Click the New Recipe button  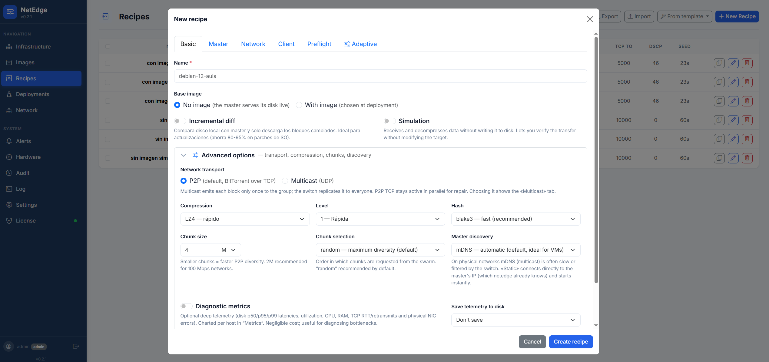pyautogui.click(x=737, y=16)
